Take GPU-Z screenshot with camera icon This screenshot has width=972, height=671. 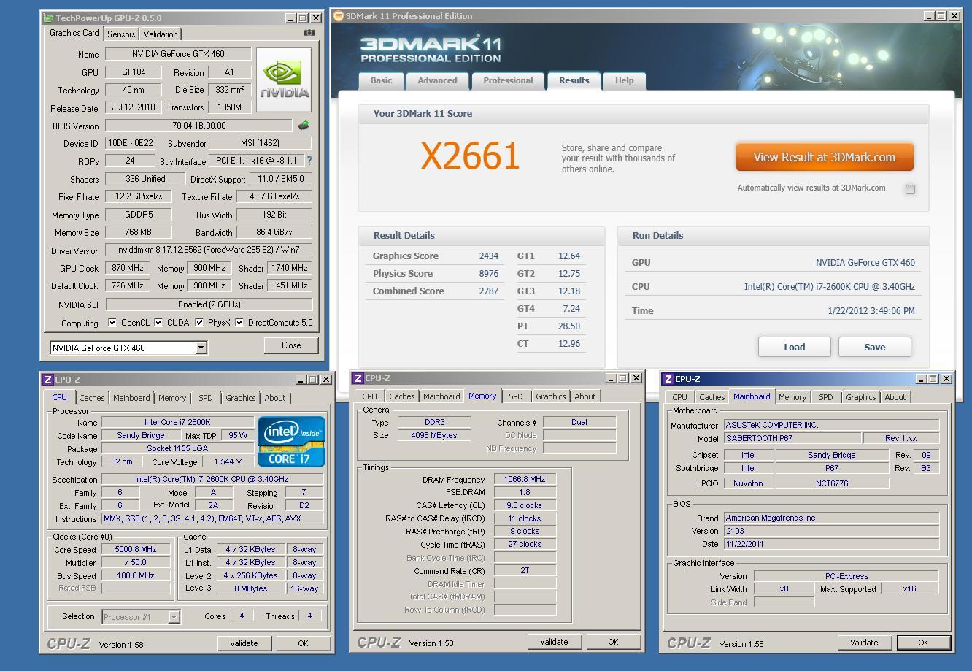click(x=309, y=33)
